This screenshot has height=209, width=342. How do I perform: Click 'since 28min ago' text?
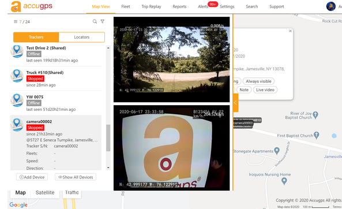pyautogui.click(x=41, y=85)
